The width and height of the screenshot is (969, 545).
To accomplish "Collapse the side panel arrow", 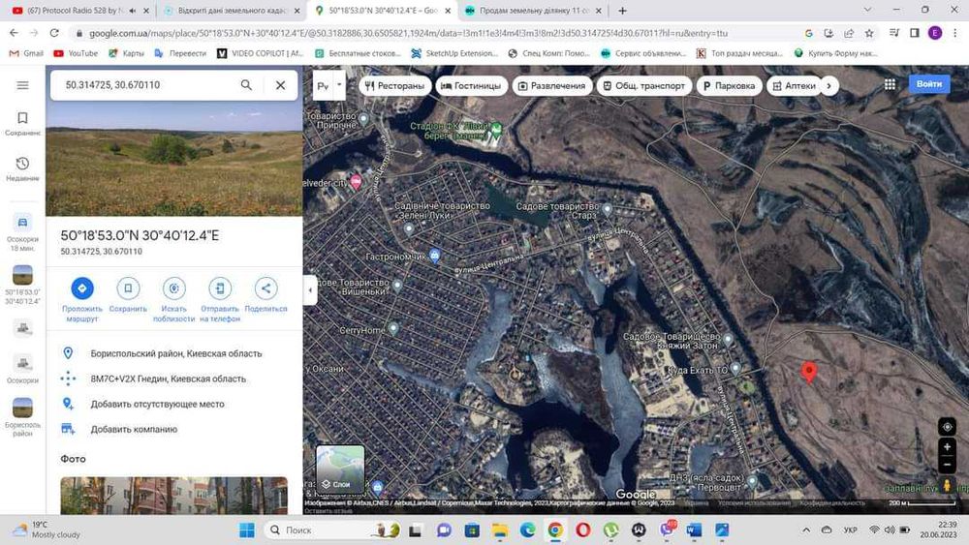I will [310, 289].
